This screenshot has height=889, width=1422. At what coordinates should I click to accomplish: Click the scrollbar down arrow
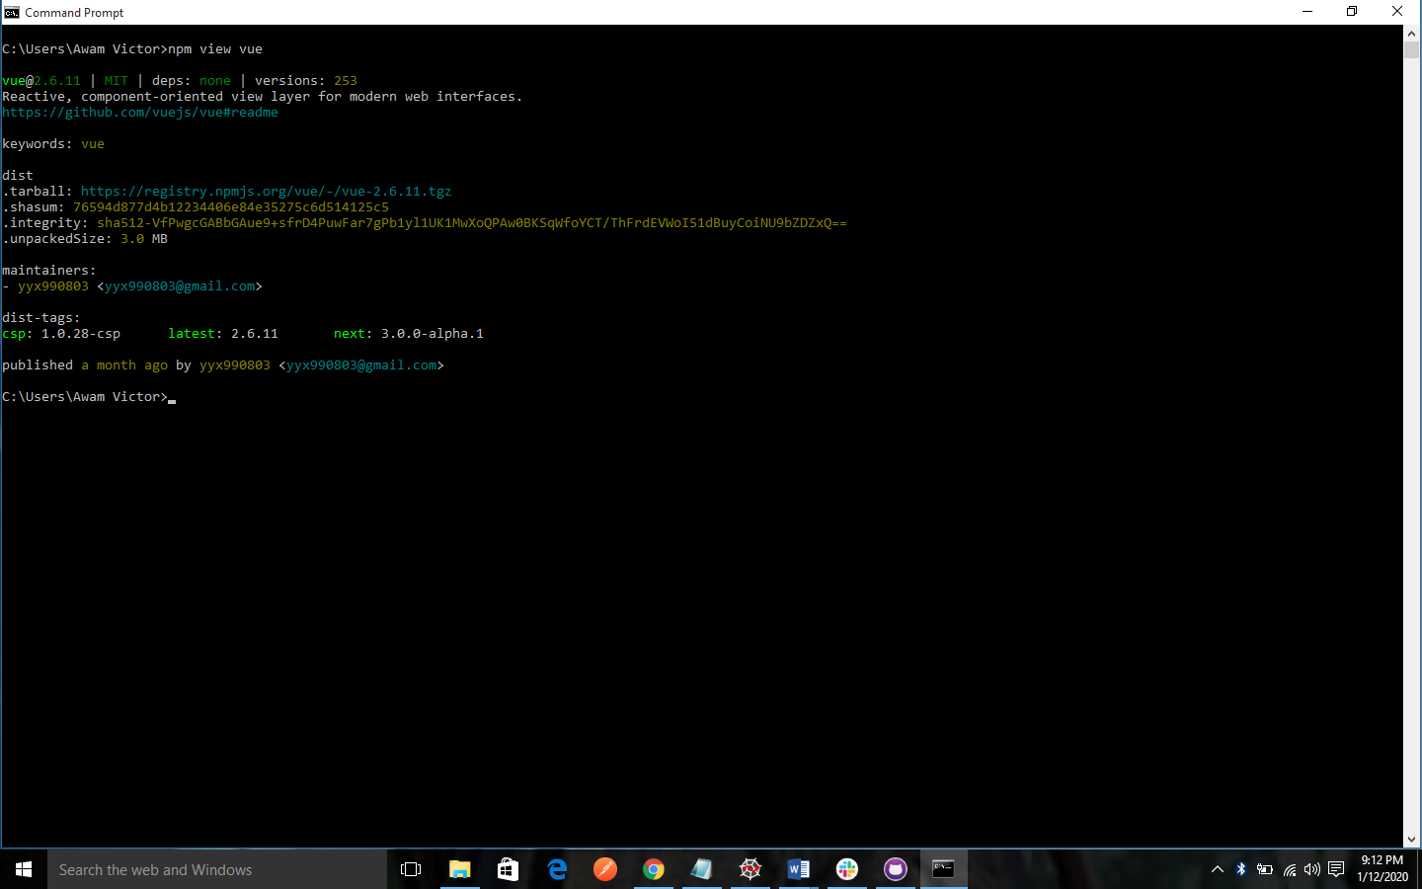[1412, 840]
